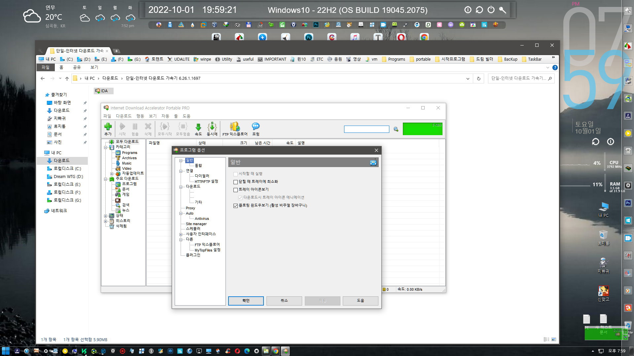Select the Archives category
634x356 pixels.
coord(129,158)
